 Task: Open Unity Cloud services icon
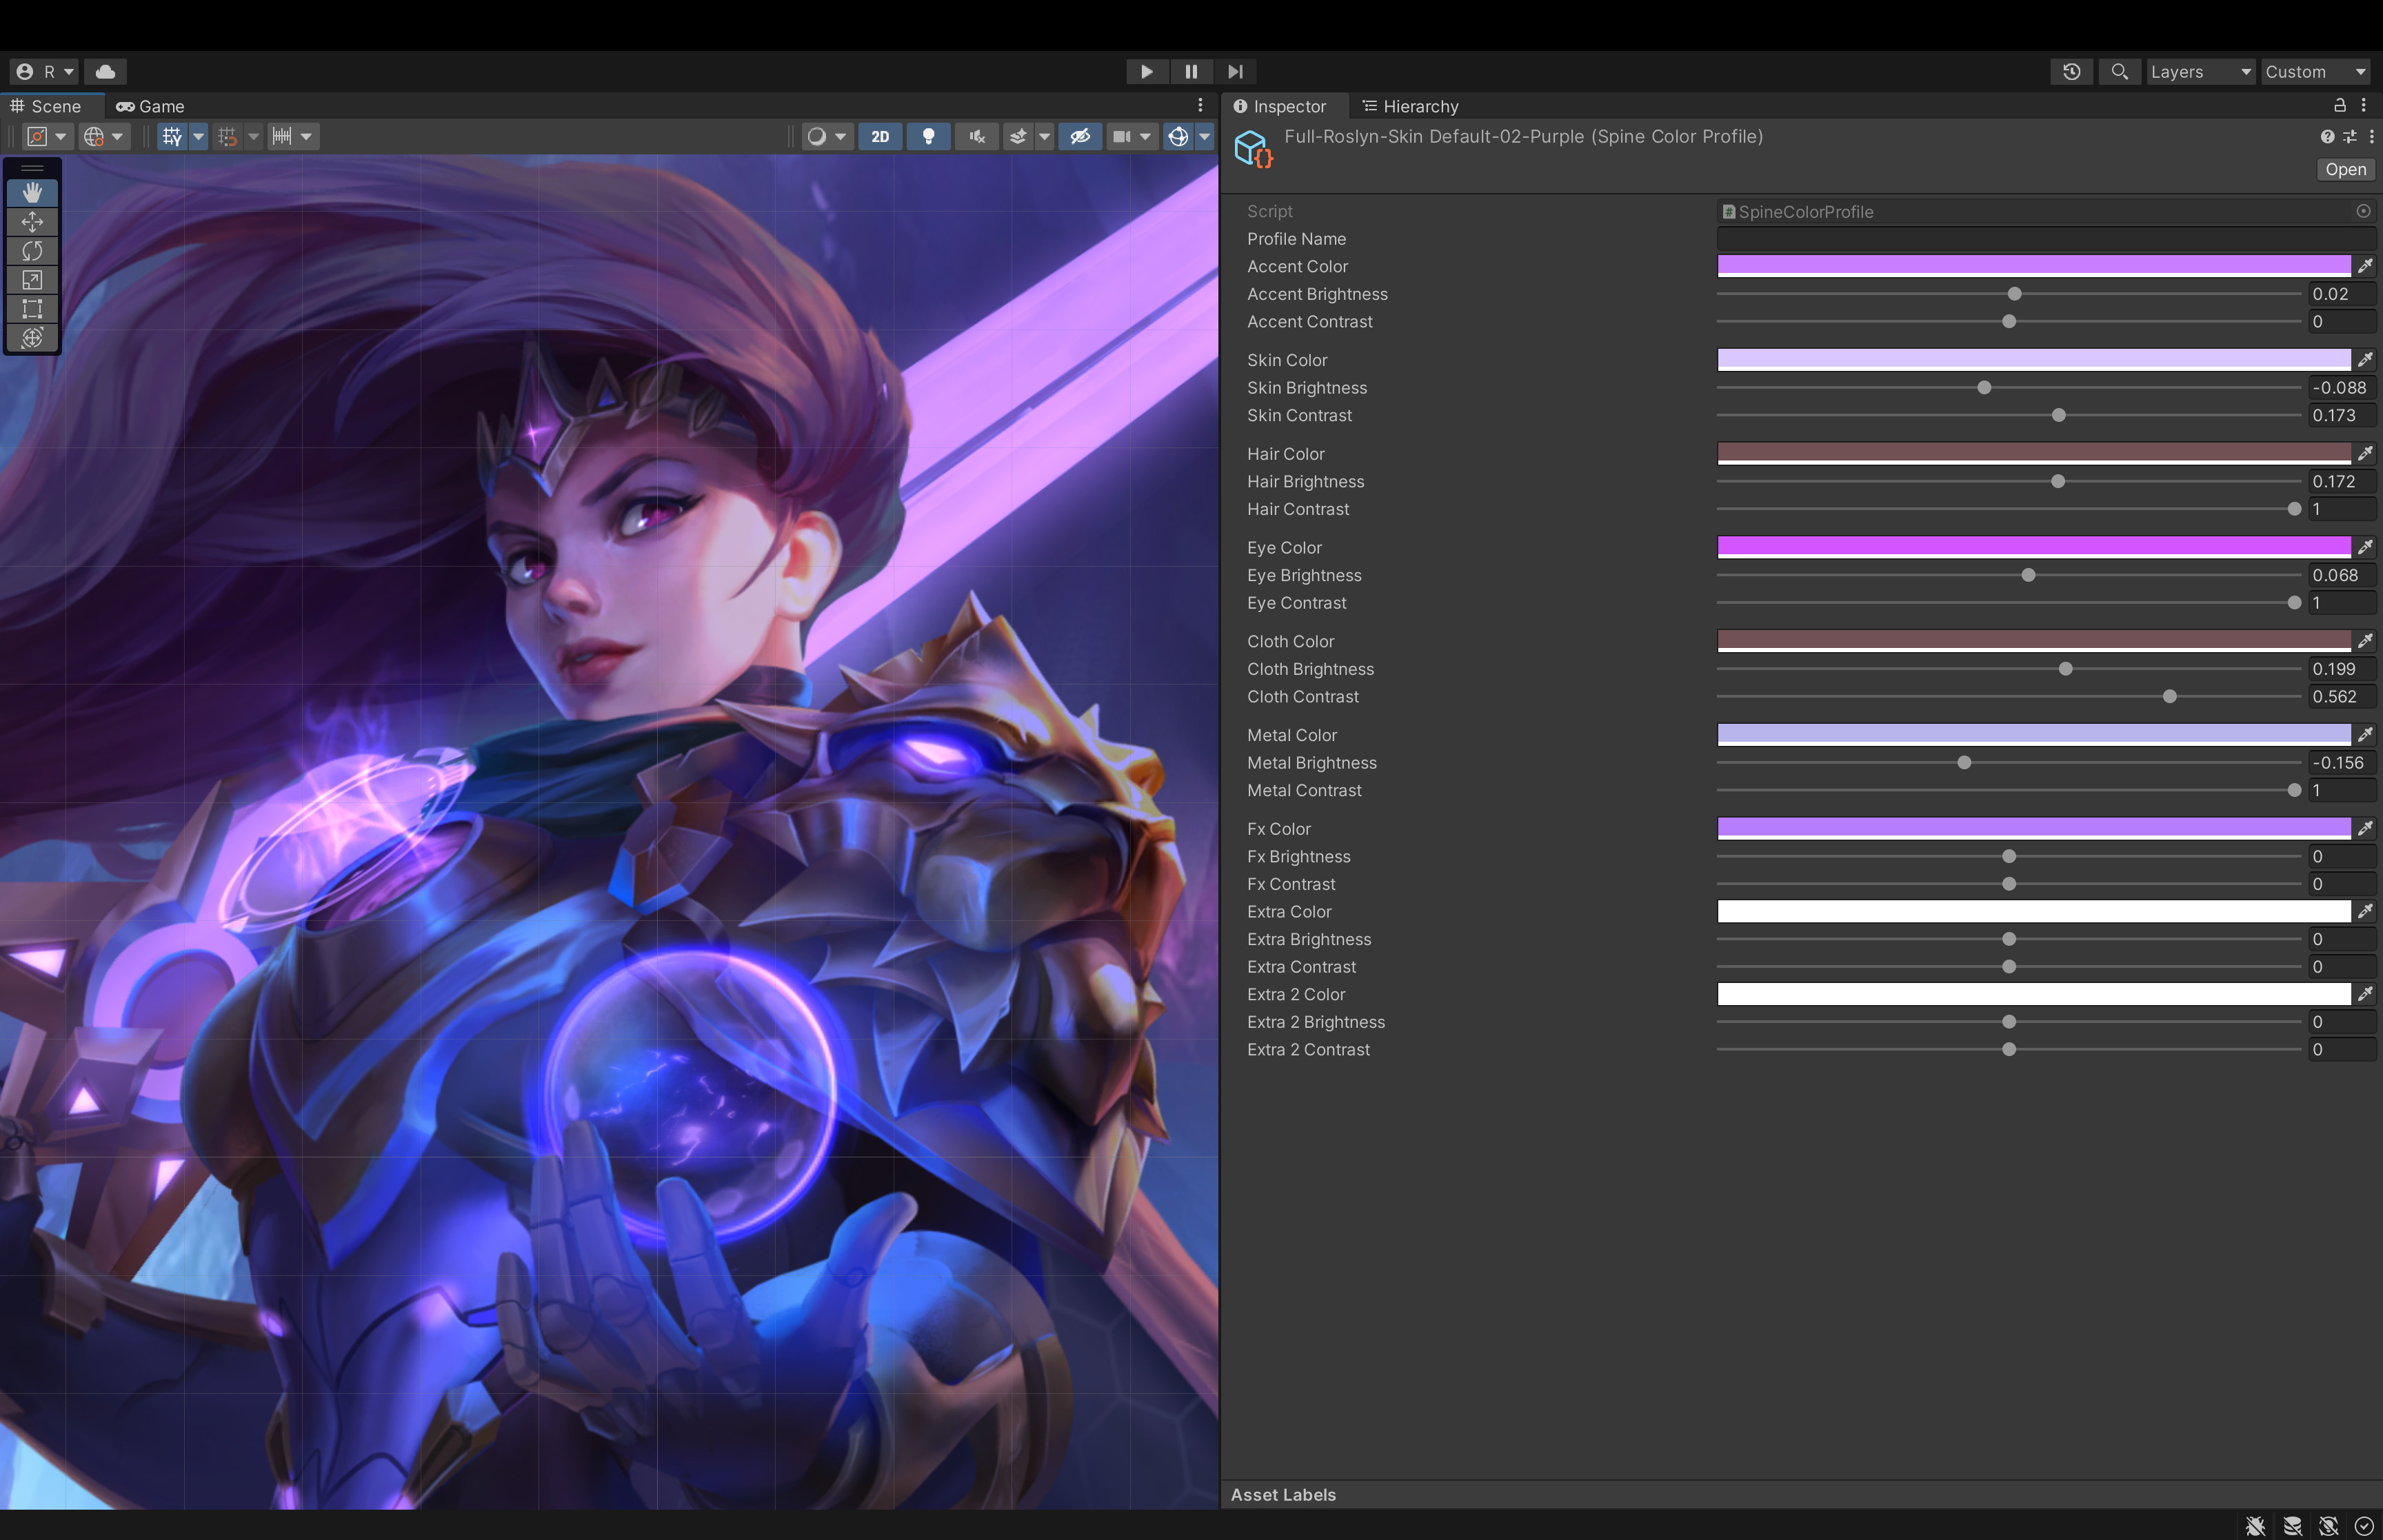105,72
